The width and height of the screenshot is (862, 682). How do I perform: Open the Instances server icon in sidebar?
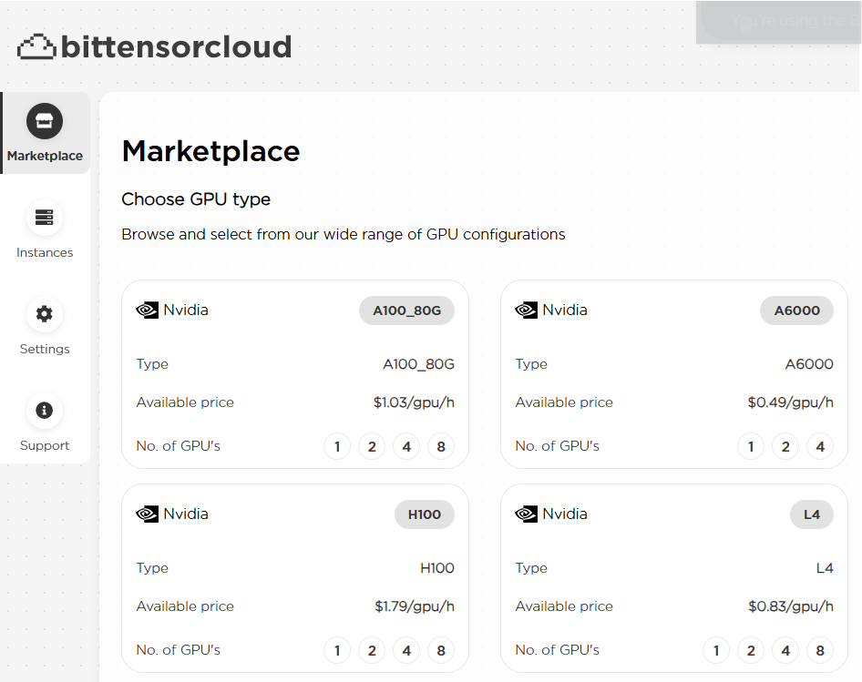44,217
